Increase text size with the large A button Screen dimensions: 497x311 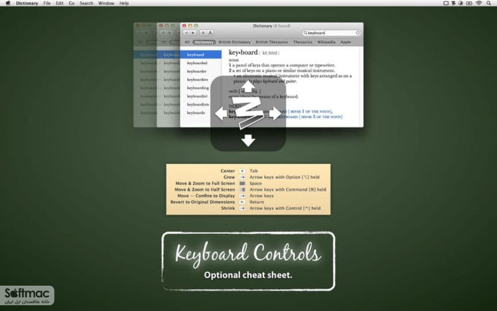point(210,33)
